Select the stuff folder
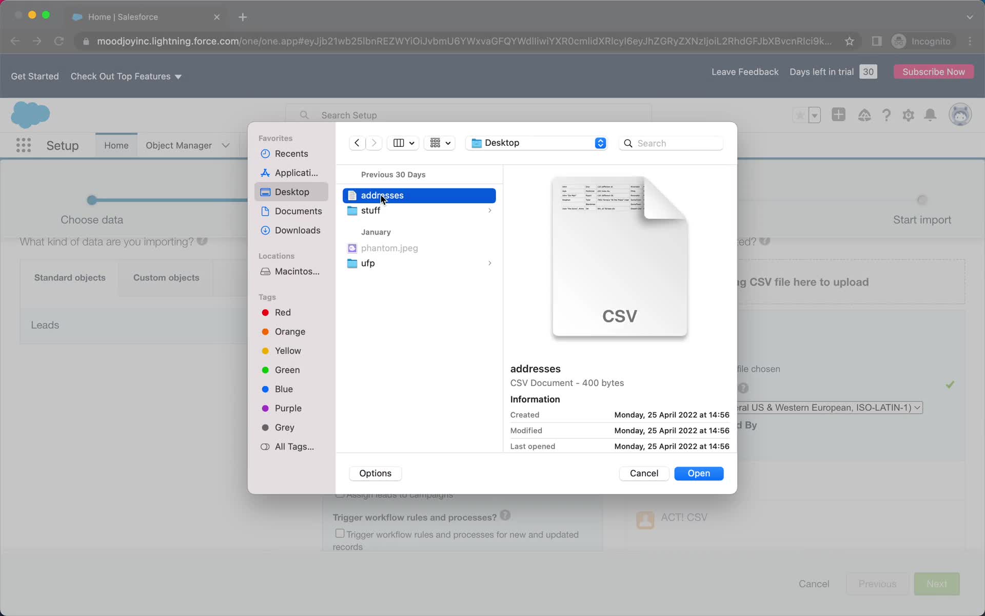 (x=419, y=211)
